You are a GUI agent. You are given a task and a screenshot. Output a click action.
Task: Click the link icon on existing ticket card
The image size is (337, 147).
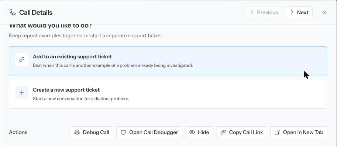[22, 59]
